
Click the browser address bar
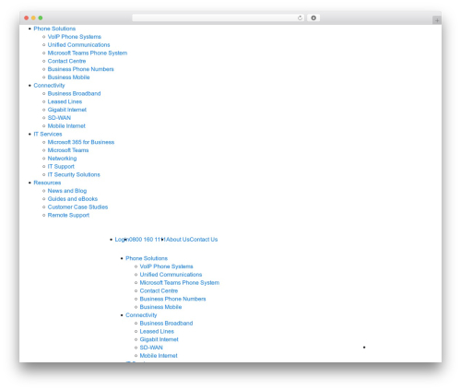pyautogui.click(x=215, y=18)
